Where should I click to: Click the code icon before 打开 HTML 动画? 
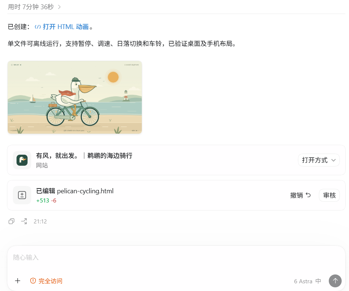(x=38, y=27)
